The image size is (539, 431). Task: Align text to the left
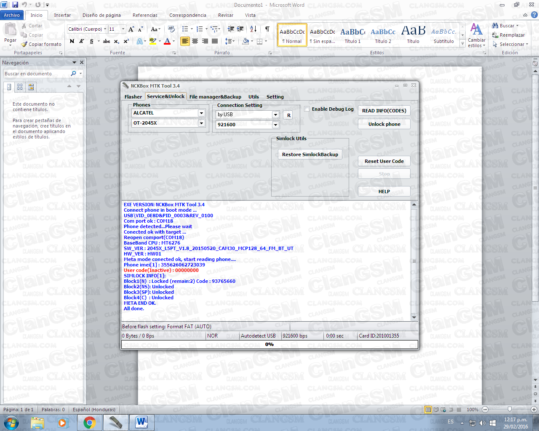(185, 41)
